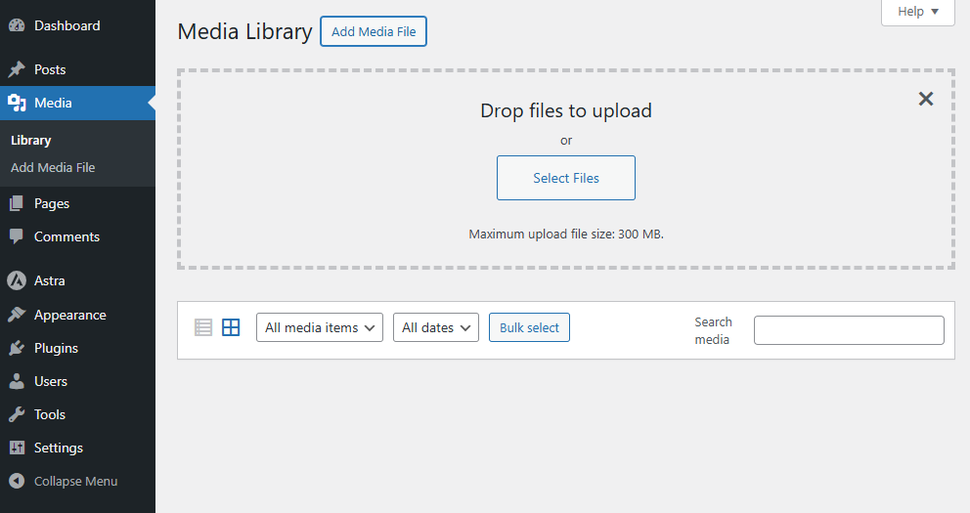
Task: Open Settings menu label
Action: 58,448
